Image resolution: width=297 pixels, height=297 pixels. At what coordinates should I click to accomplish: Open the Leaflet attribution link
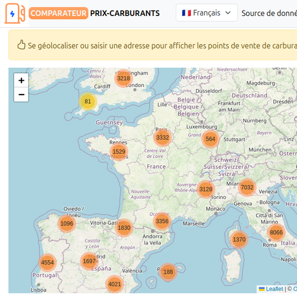(274, 289)
